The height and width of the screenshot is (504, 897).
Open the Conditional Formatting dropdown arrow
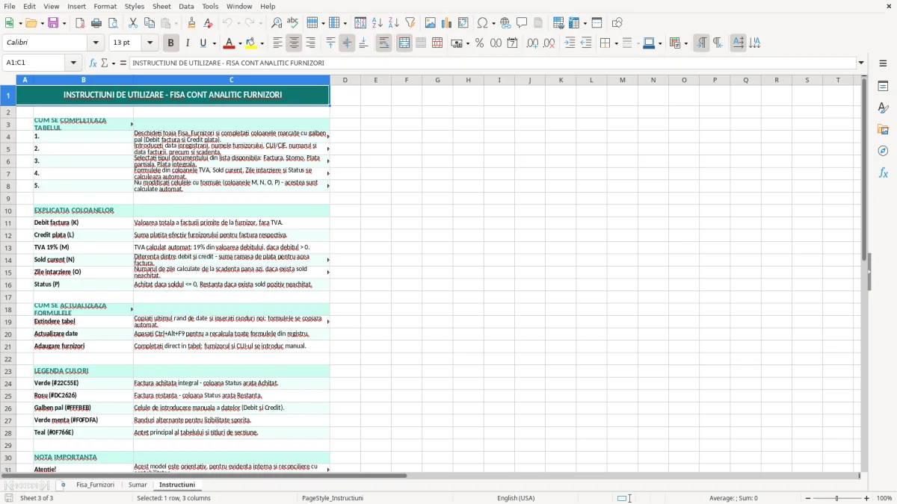tap(685, 43)
